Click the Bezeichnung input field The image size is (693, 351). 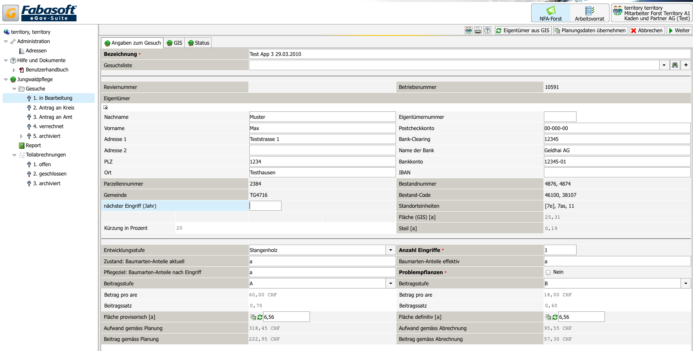coord(470,54)
